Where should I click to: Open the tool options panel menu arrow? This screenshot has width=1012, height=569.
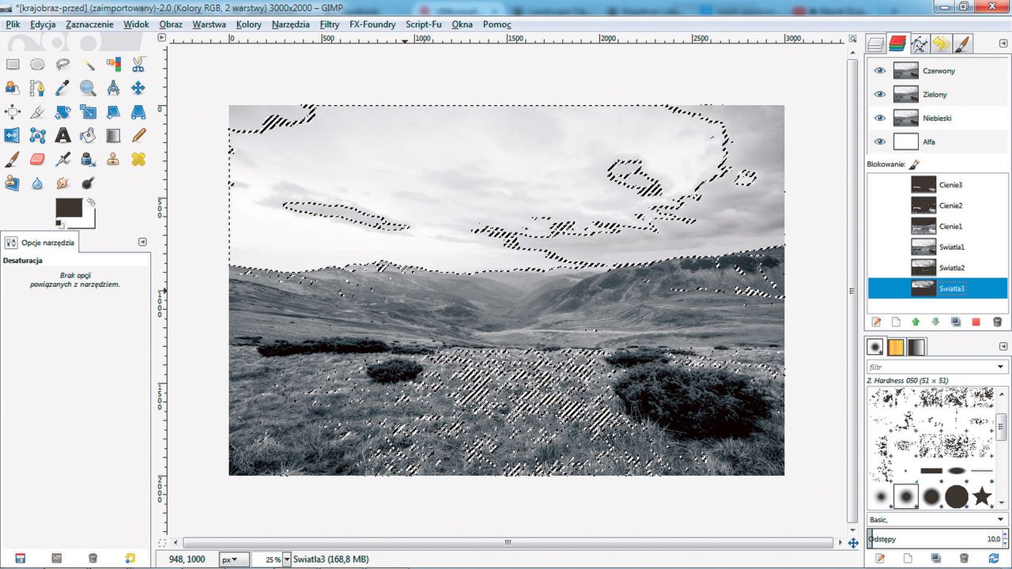(142, 242)
